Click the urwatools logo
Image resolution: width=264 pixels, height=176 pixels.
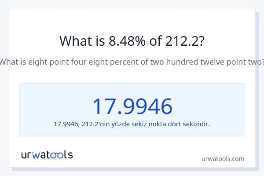pyautogui.click(x=47, y=154)
